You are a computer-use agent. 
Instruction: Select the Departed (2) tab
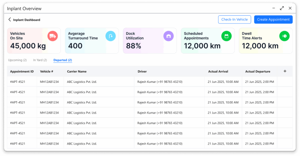[63, 60]
